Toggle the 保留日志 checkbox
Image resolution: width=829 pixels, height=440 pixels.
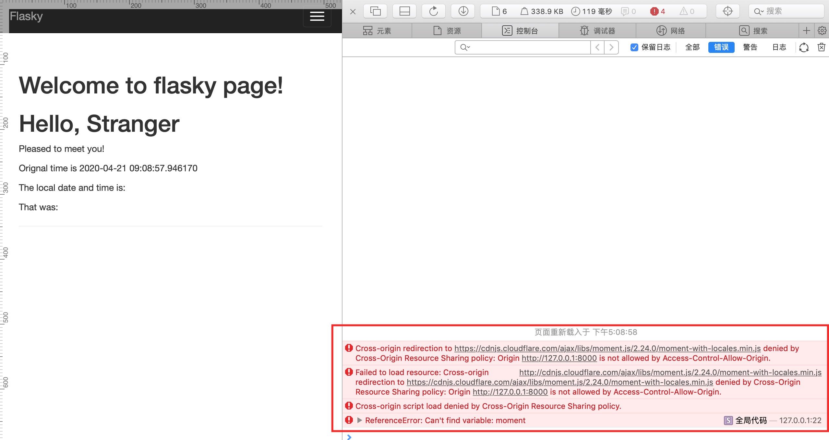pyautogui.click(x=634, y=47)
